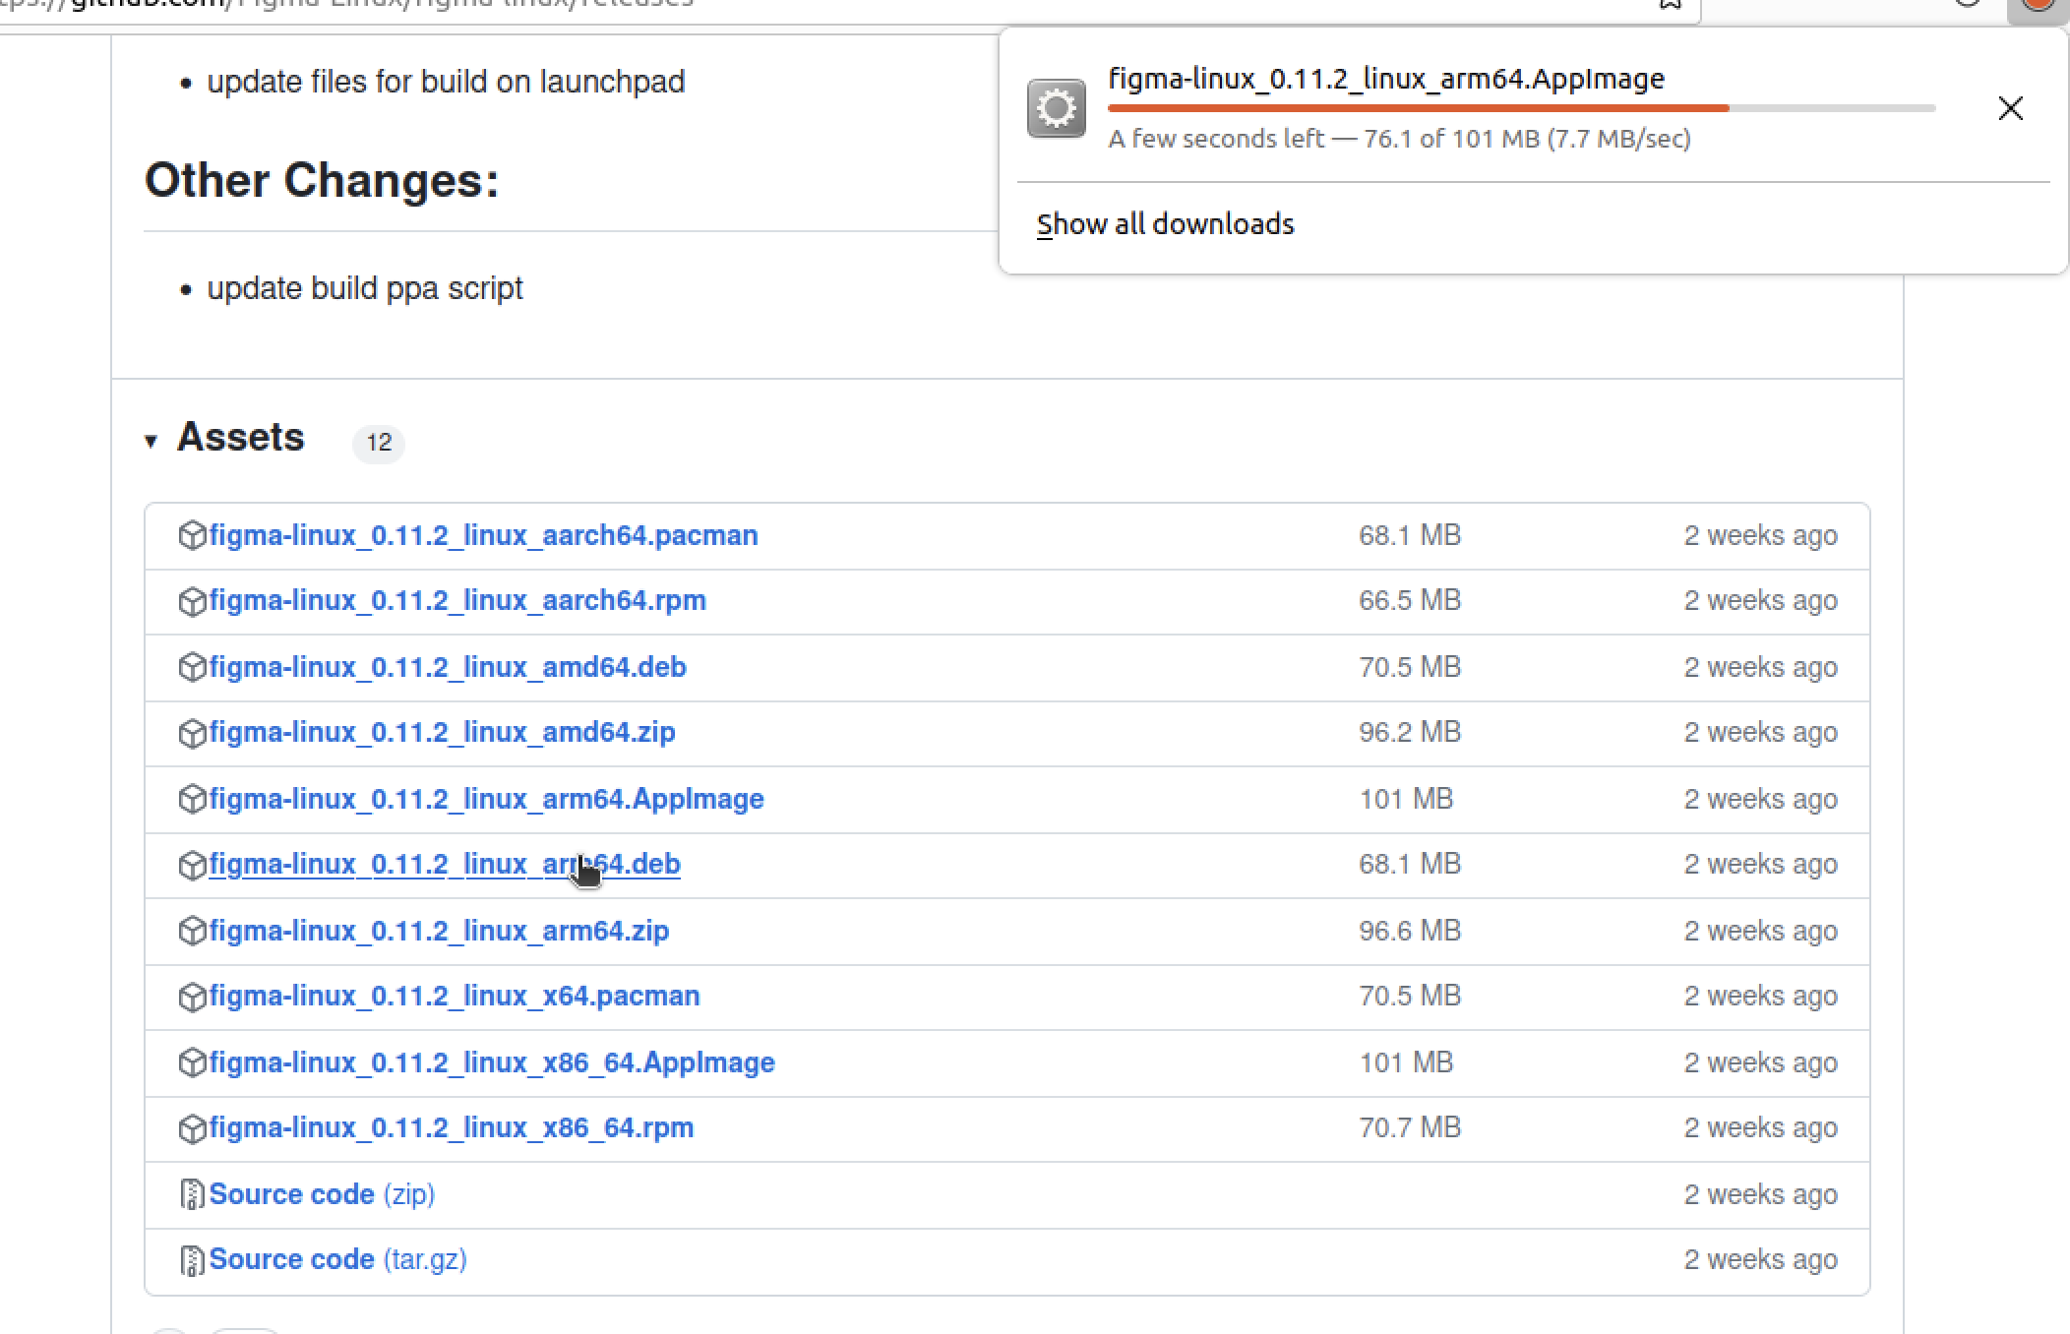
Task: Click the package icon beside aarch64.pacman asset
Action: (192, 535)
